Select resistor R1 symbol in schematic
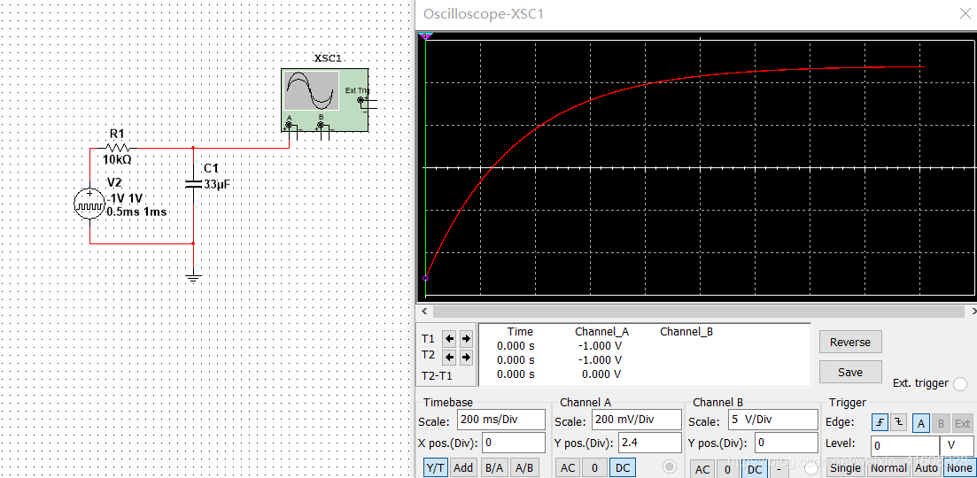The width and height of the screenshot is (977, 478). (x=117, y=148)
